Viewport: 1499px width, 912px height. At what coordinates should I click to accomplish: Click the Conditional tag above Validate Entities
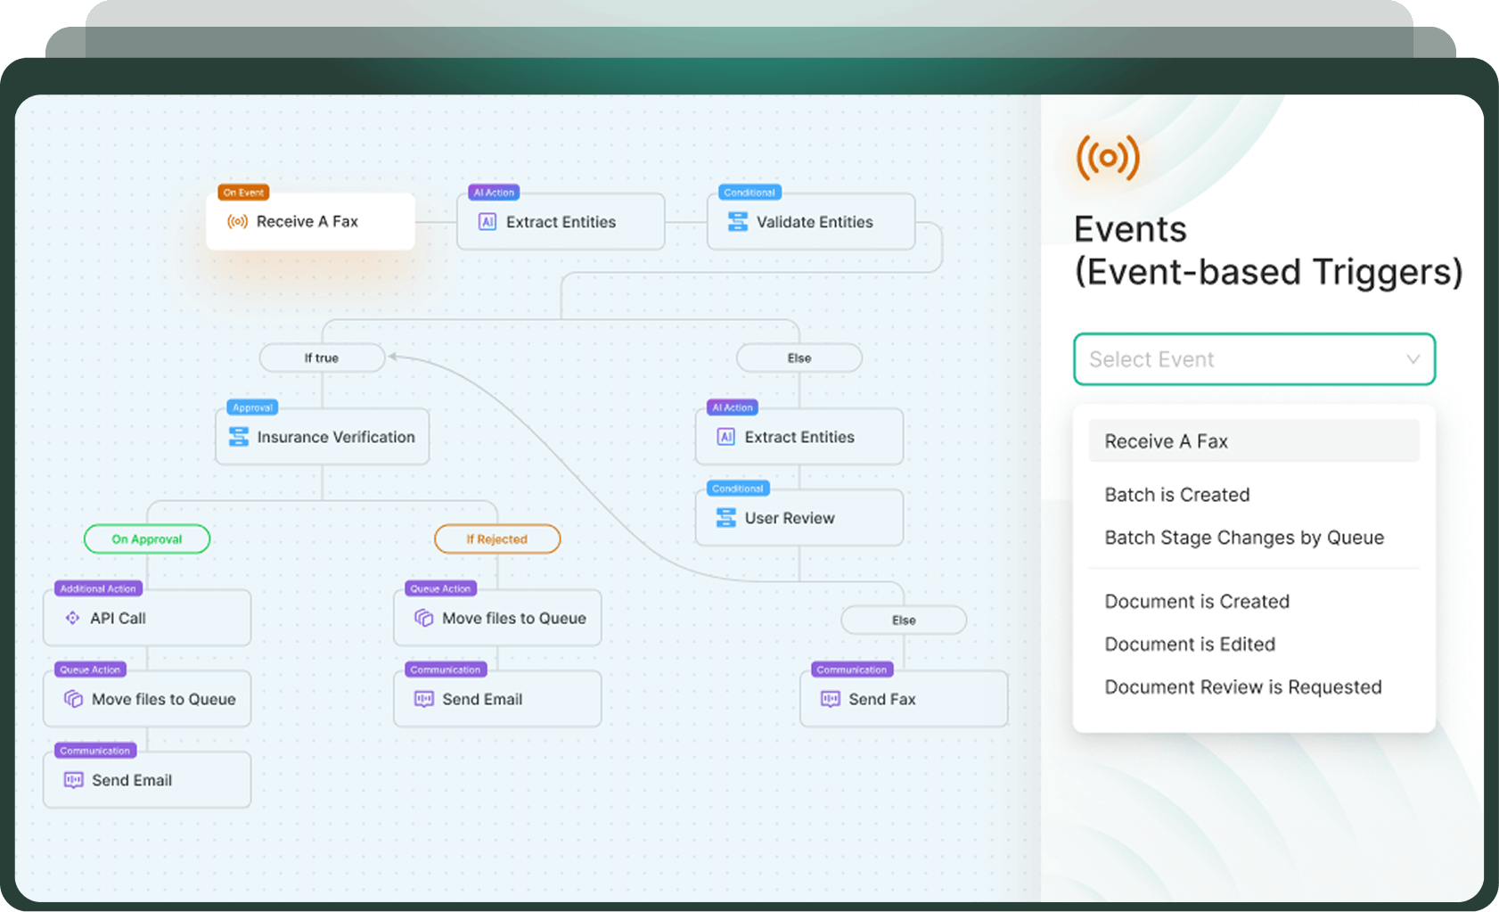(x=749, y=193)
